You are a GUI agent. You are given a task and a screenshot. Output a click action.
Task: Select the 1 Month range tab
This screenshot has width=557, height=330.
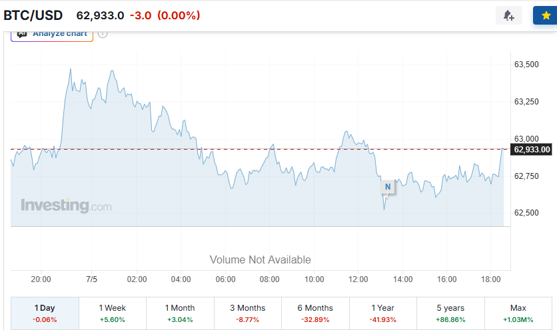(180, 313)
